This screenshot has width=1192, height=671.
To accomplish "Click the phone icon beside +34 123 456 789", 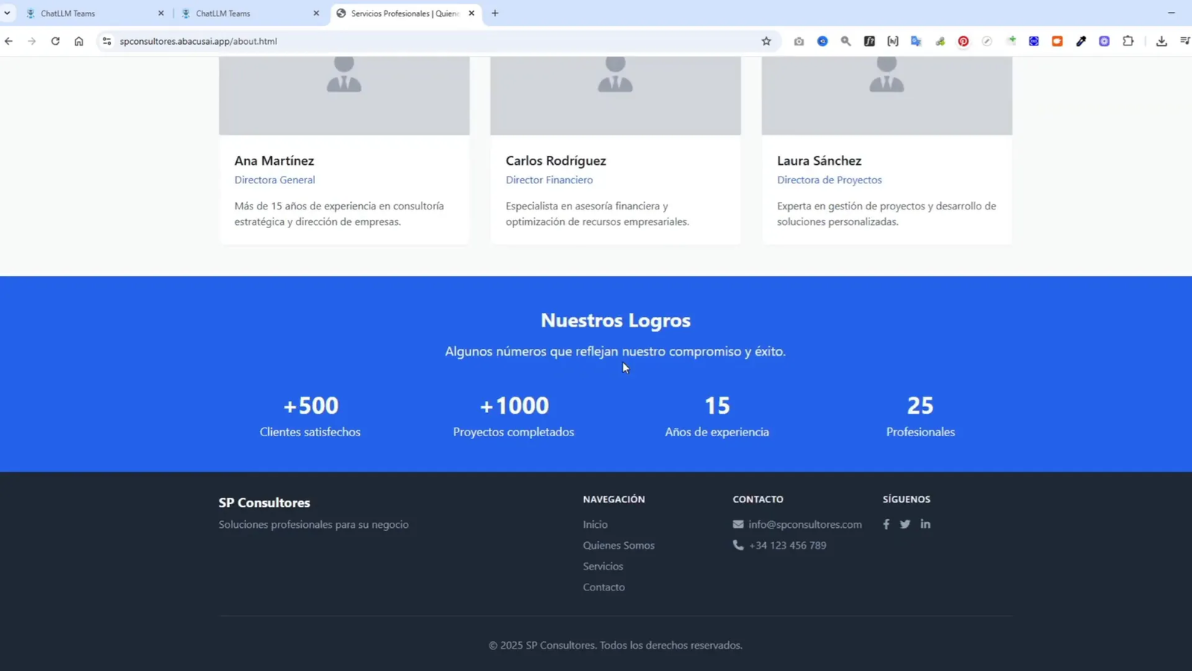I will pos(738,545).
